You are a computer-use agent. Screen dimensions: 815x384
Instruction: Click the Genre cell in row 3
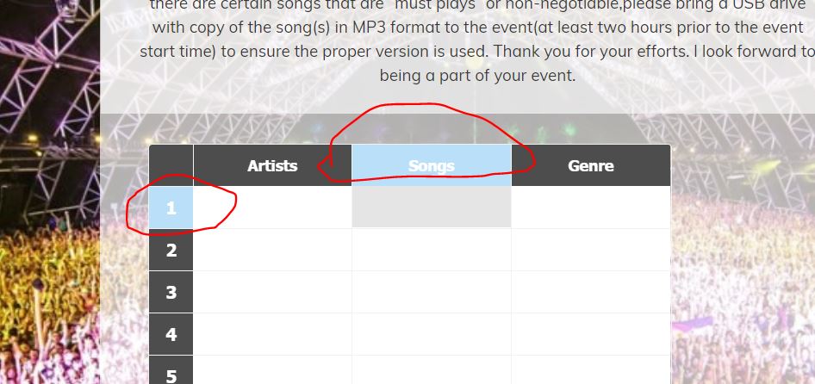click(x=591, y=292)
